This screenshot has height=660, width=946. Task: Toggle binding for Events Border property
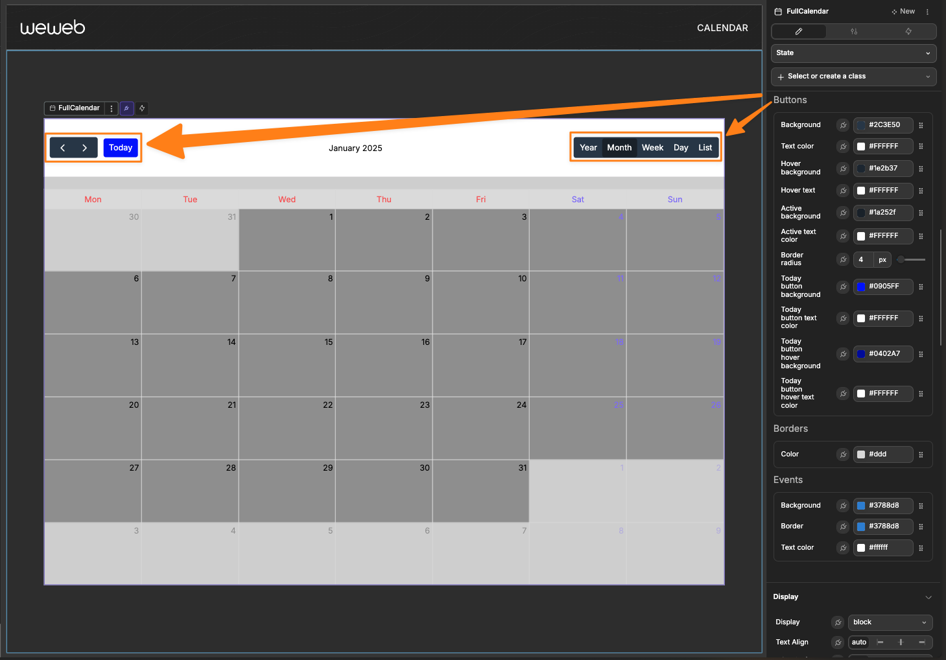coord(843,526)
